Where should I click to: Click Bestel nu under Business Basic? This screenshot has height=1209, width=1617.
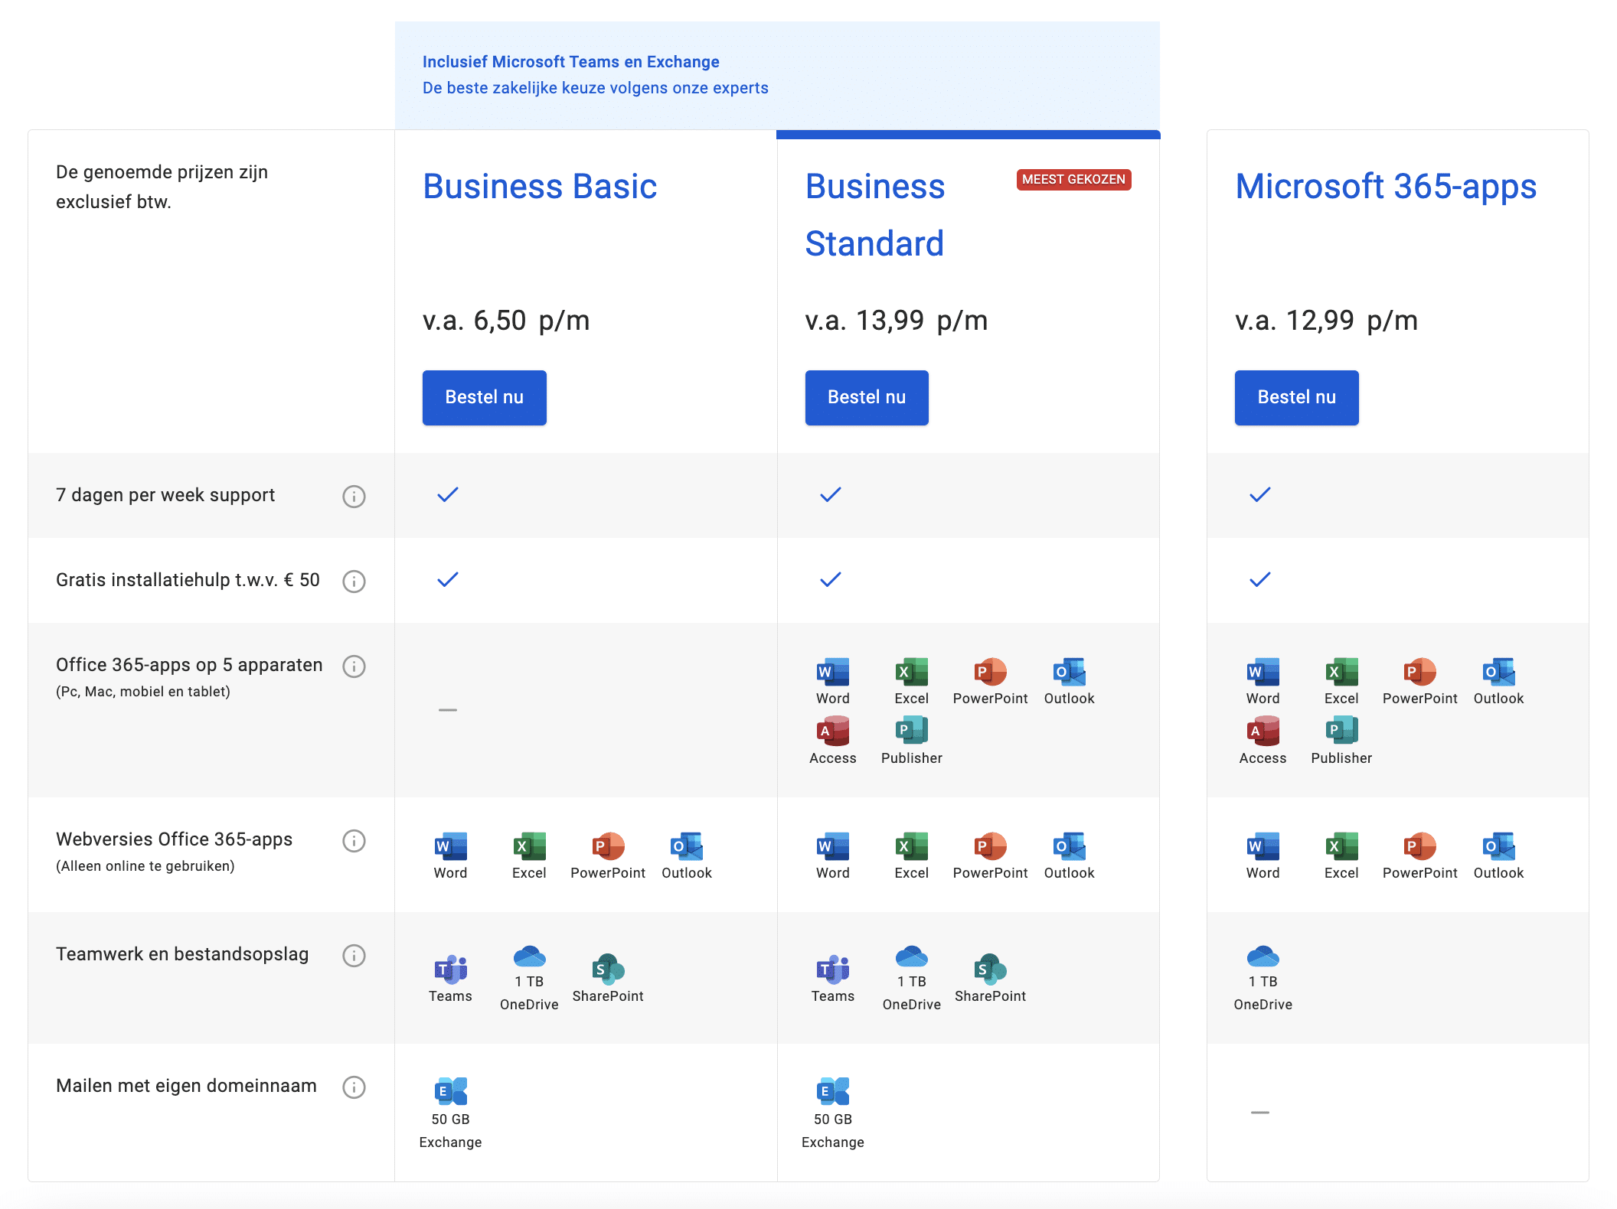click(484, 397)
